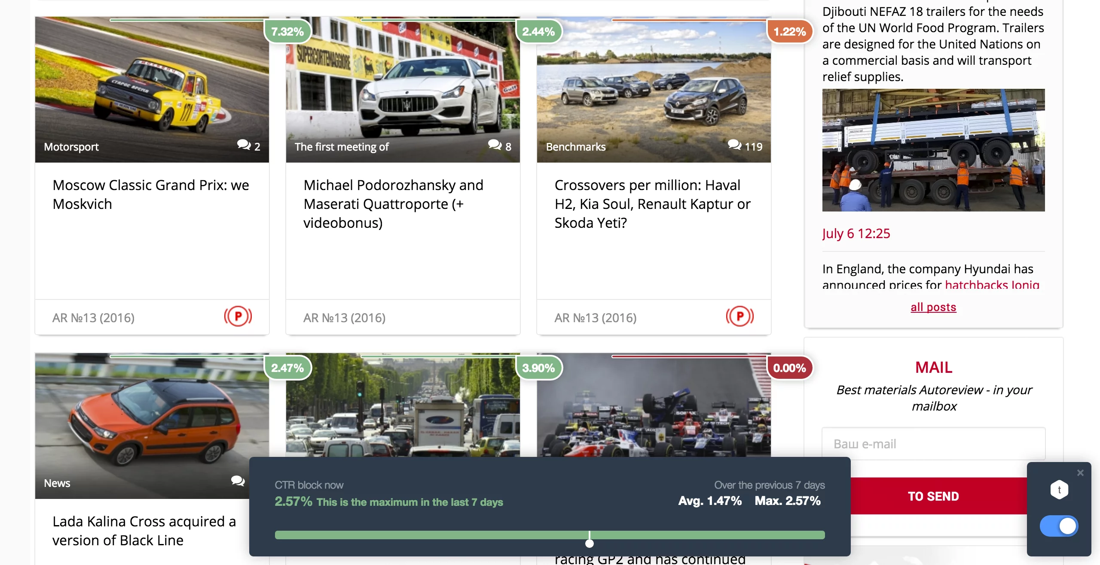Image resolution: width=1100 pixels, height=565 pixels.
Task: Open the hatchbacks Ioniq link
Action: (x=992, y=284)
